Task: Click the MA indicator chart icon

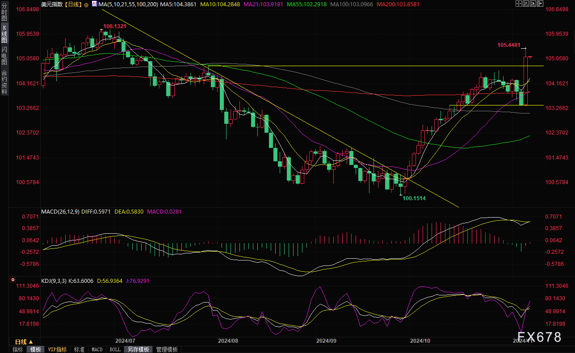Action: (94, 4)
